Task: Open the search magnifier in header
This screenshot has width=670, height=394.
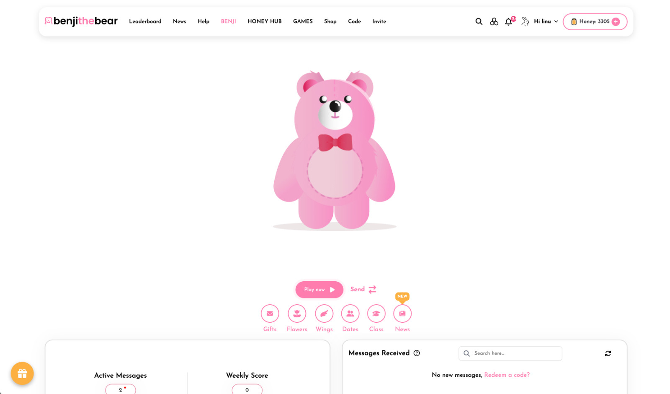Action: pyautogui.click(x=479, y=21)
